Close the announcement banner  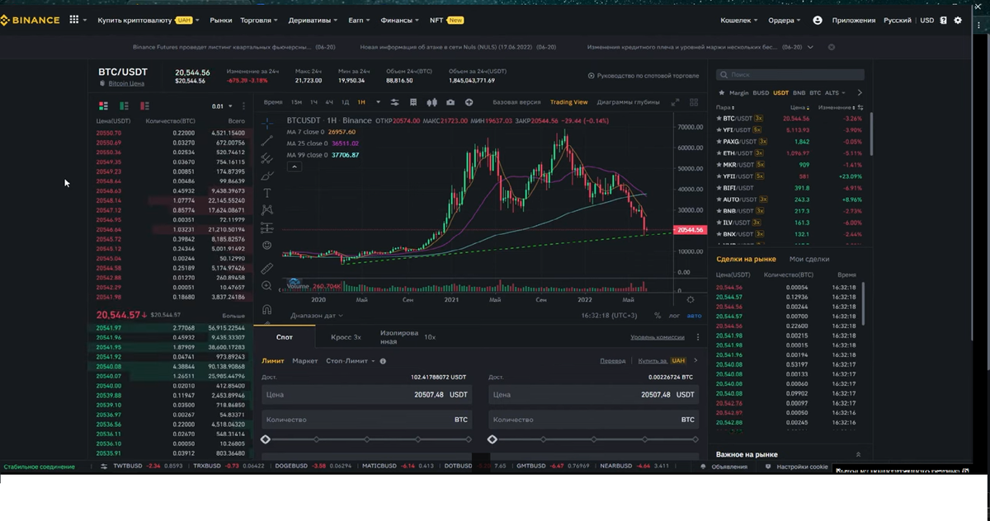pos(831,48)
